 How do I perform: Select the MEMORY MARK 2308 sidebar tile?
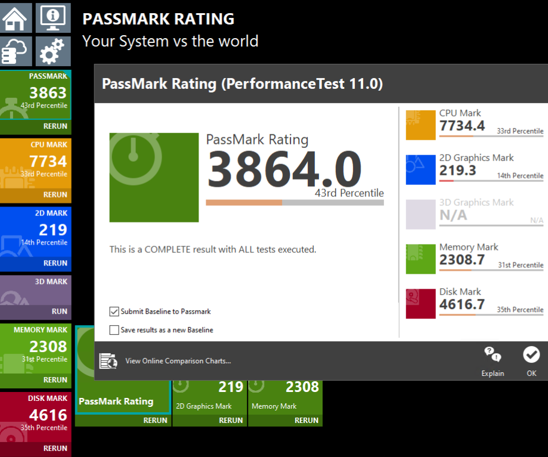click(x=36, y=348)
